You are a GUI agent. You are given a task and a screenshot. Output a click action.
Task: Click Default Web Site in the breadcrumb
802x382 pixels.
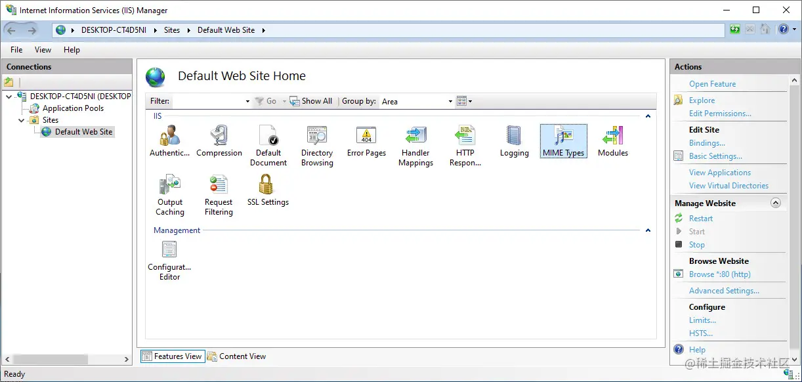[x=226, y=30]
